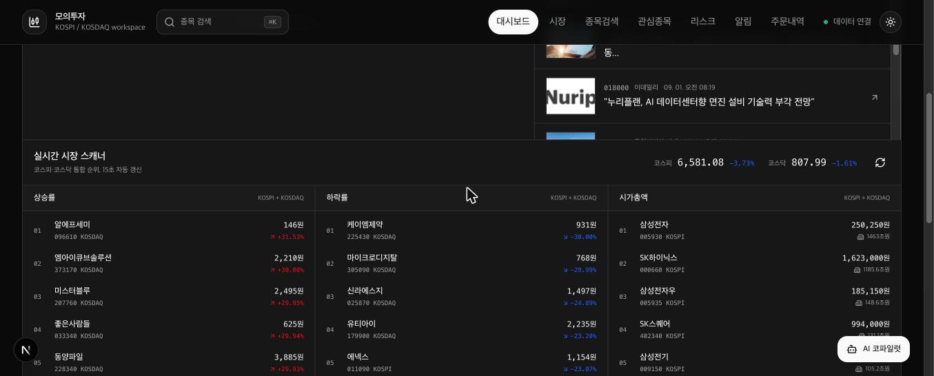
Task: Select 케이엠제약 in the 하락률 list
Action: point(462,230)
